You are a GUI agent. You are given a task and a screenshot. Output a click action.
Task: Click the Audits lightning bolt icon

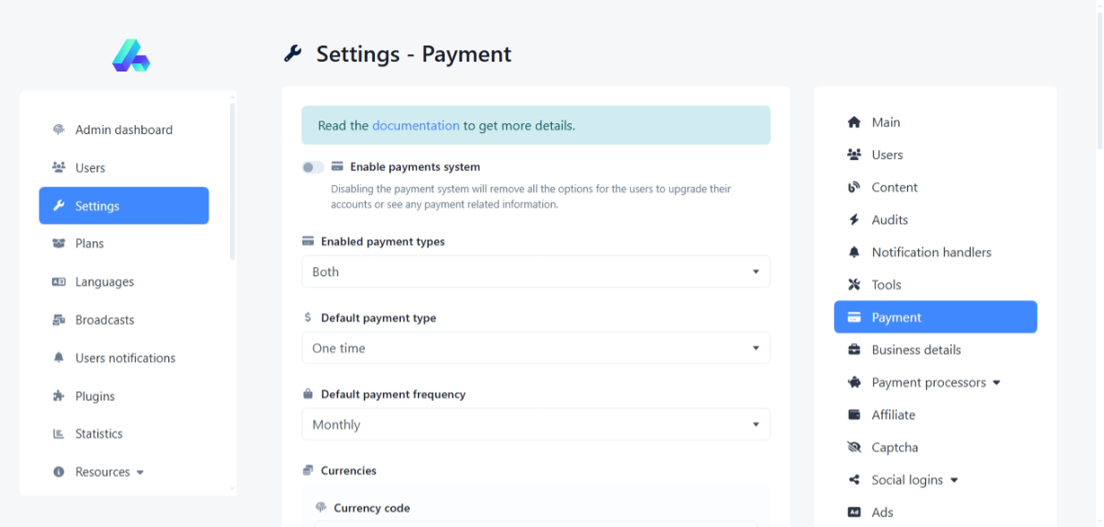tap(853, 220)
